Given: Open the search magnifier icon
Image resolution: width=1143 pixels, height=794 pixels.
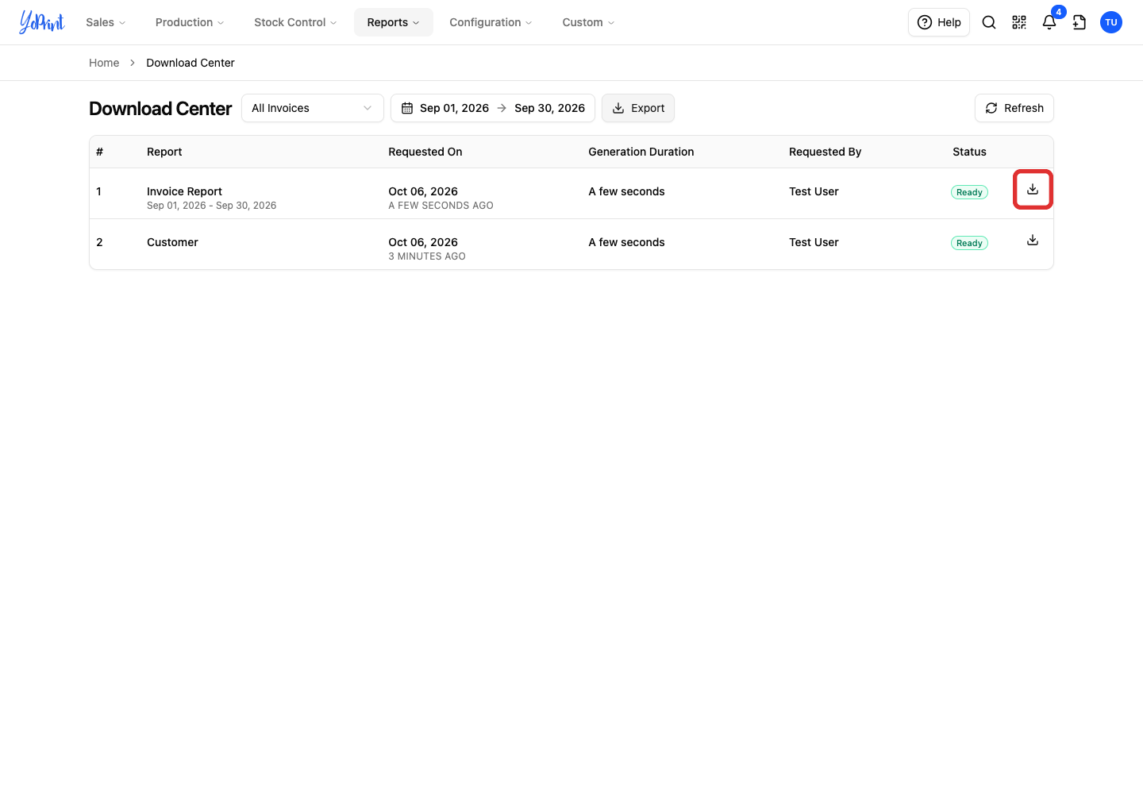Looking at the screenshot, I should 989,22.
